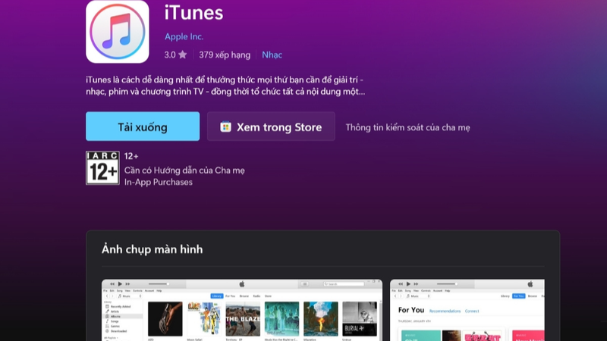Click the IARC 12+ rating badge

click(102, 167)
